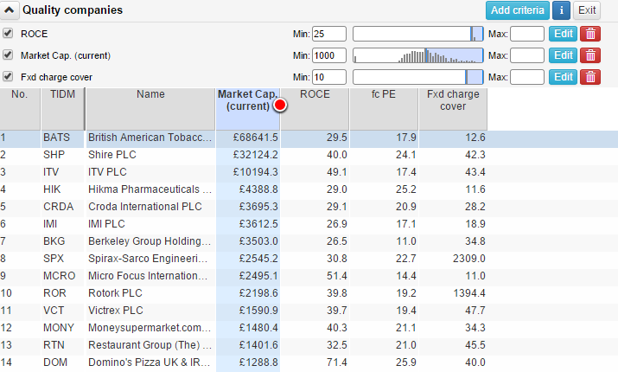
Task: Collapse the Quality companies panel
Action: (x=9, y=10)
